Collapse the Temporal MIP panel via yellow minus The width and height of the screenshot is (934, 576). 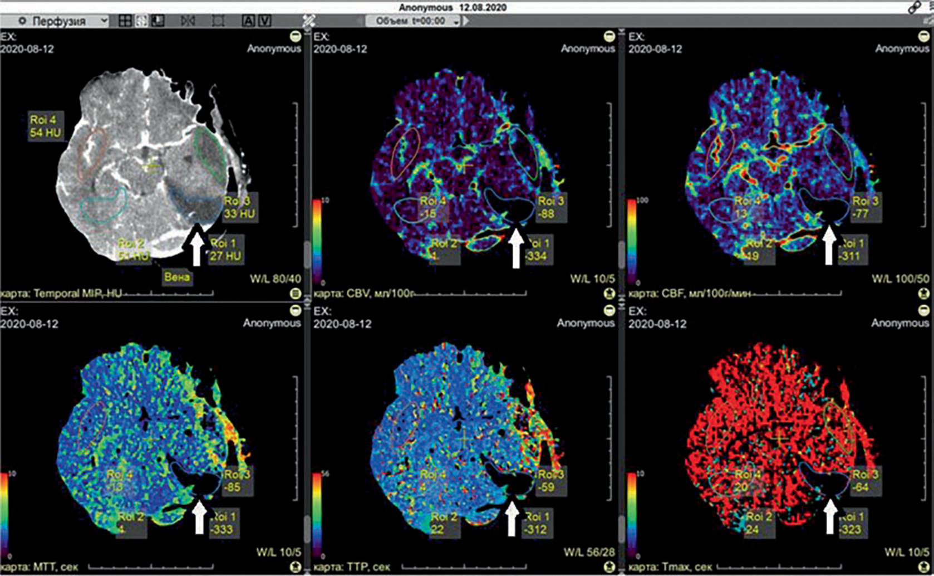[296, 36]
